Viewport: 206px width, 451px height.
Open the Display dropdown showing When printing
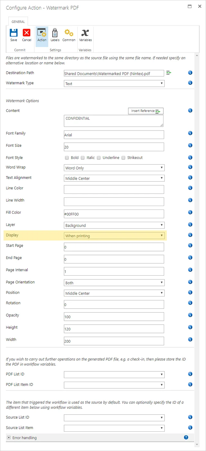(114, 235)
